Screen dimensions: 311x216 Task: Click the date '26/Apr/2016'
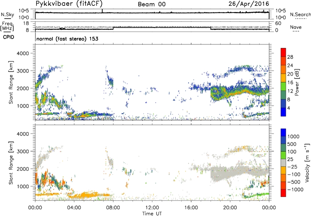[249, 4]
